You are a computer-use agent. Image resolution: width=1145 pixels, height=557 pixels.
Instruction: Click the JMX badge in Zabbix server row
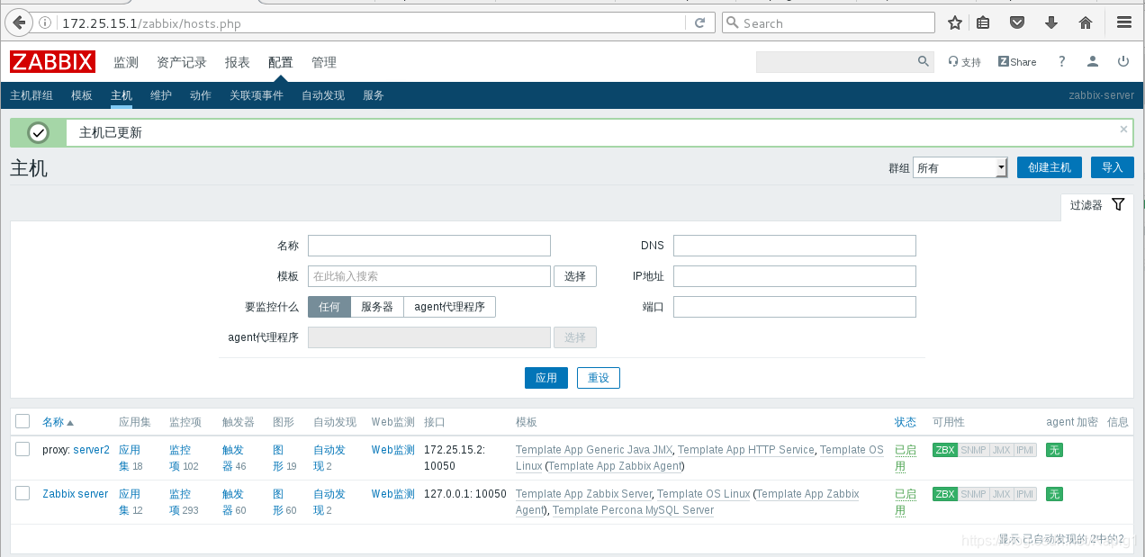point(1001,494)
